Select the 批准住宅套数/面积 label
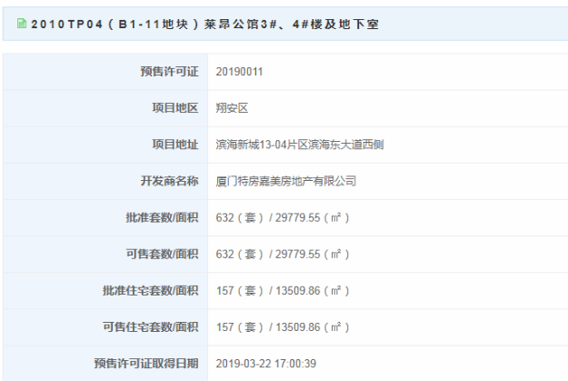Screen dimensions: 568x381 [151, 291]
